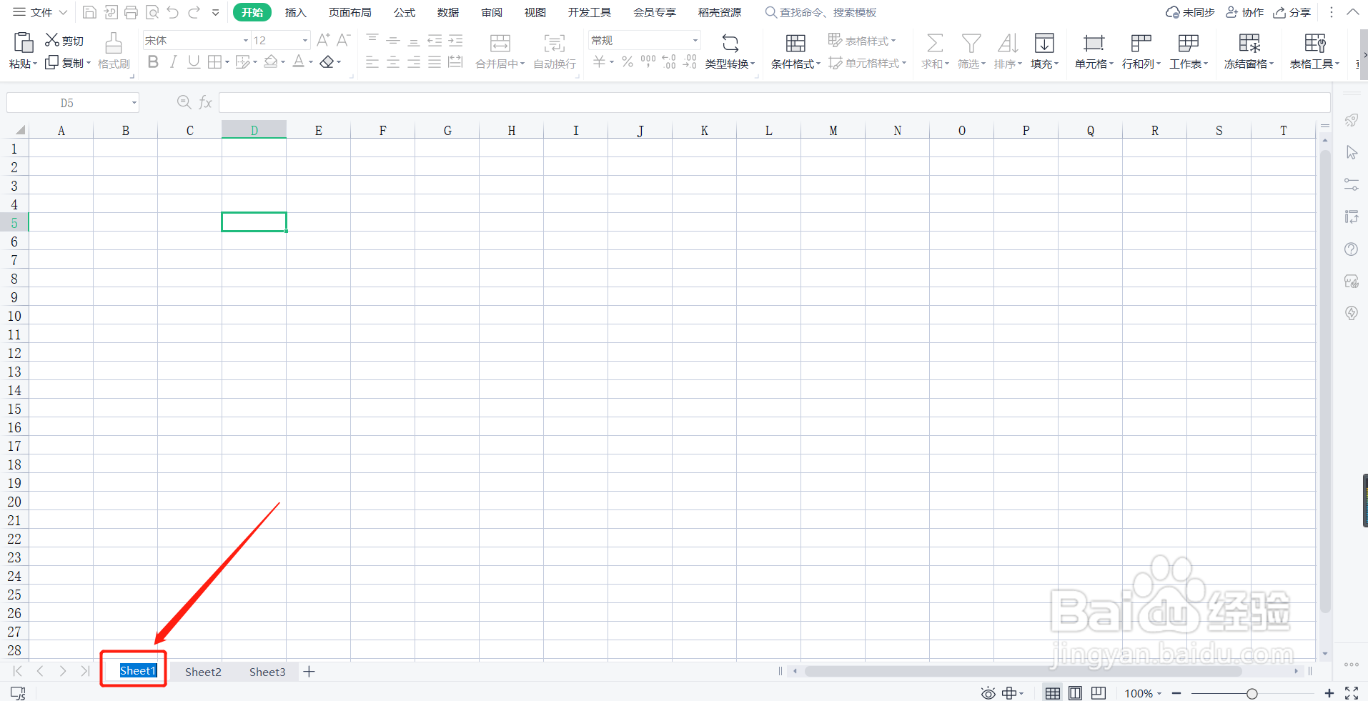This screenshot has width=1368, height=701.
Task: Click the eye protection mode icon
Action: pyautogui.click(x=988, y=693)
